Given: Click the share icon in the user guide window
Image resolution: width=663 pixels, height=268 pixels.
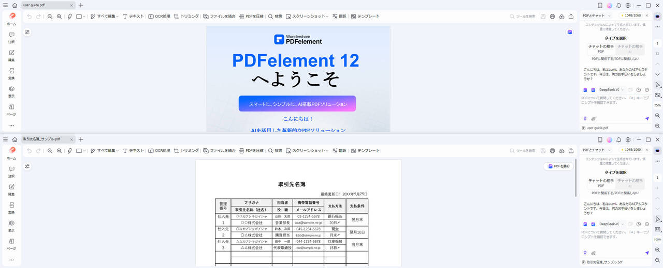Looking at the screenshot, I should tap(571, 17).
